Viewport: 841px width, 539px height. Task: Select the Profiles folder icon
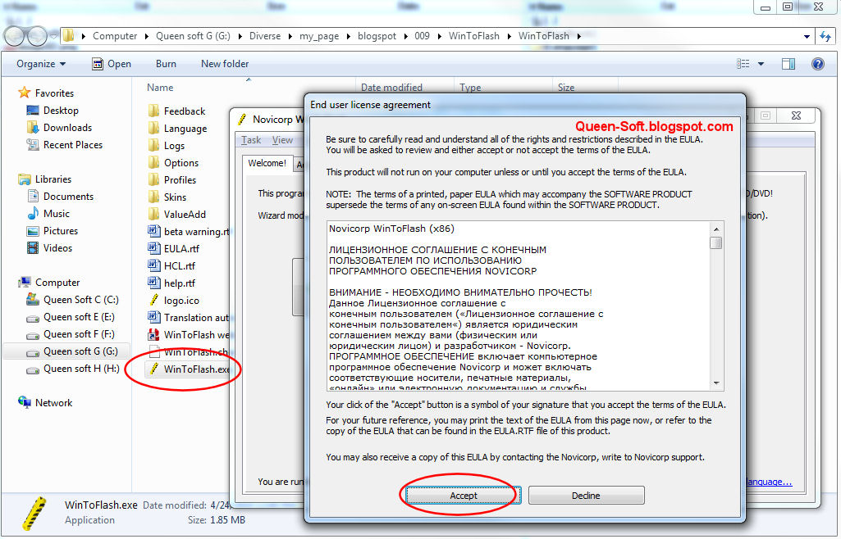tap(154, 179)
